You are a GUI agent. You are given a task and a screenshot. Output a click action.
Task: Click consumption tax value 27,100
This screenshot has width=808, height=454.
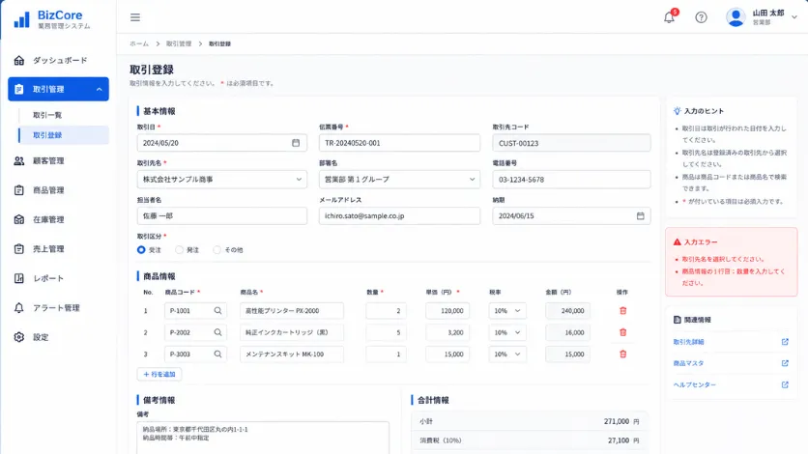[x=619, y=440]
